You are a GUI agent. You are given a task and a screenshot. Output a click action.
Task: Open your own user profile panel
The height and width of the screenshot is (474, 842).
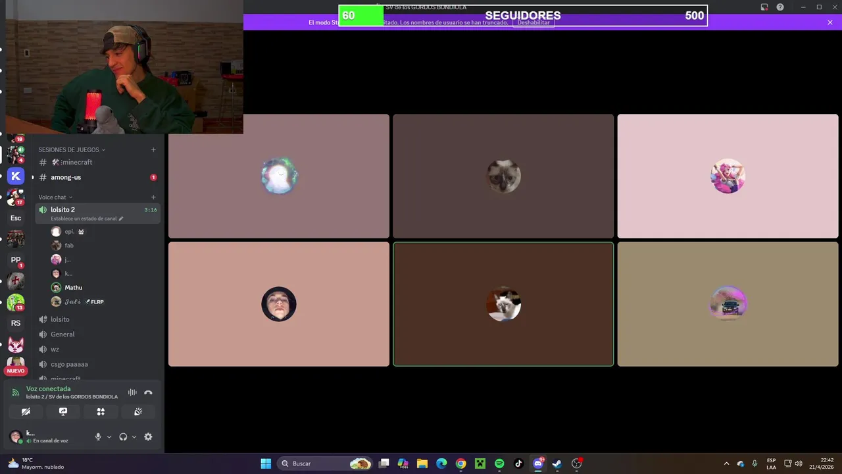(47, 436)
